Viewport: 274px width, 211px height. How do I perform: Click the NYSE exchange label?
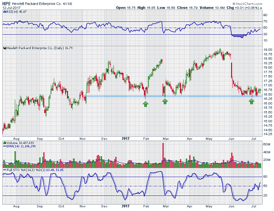click(x=67, y=4)
